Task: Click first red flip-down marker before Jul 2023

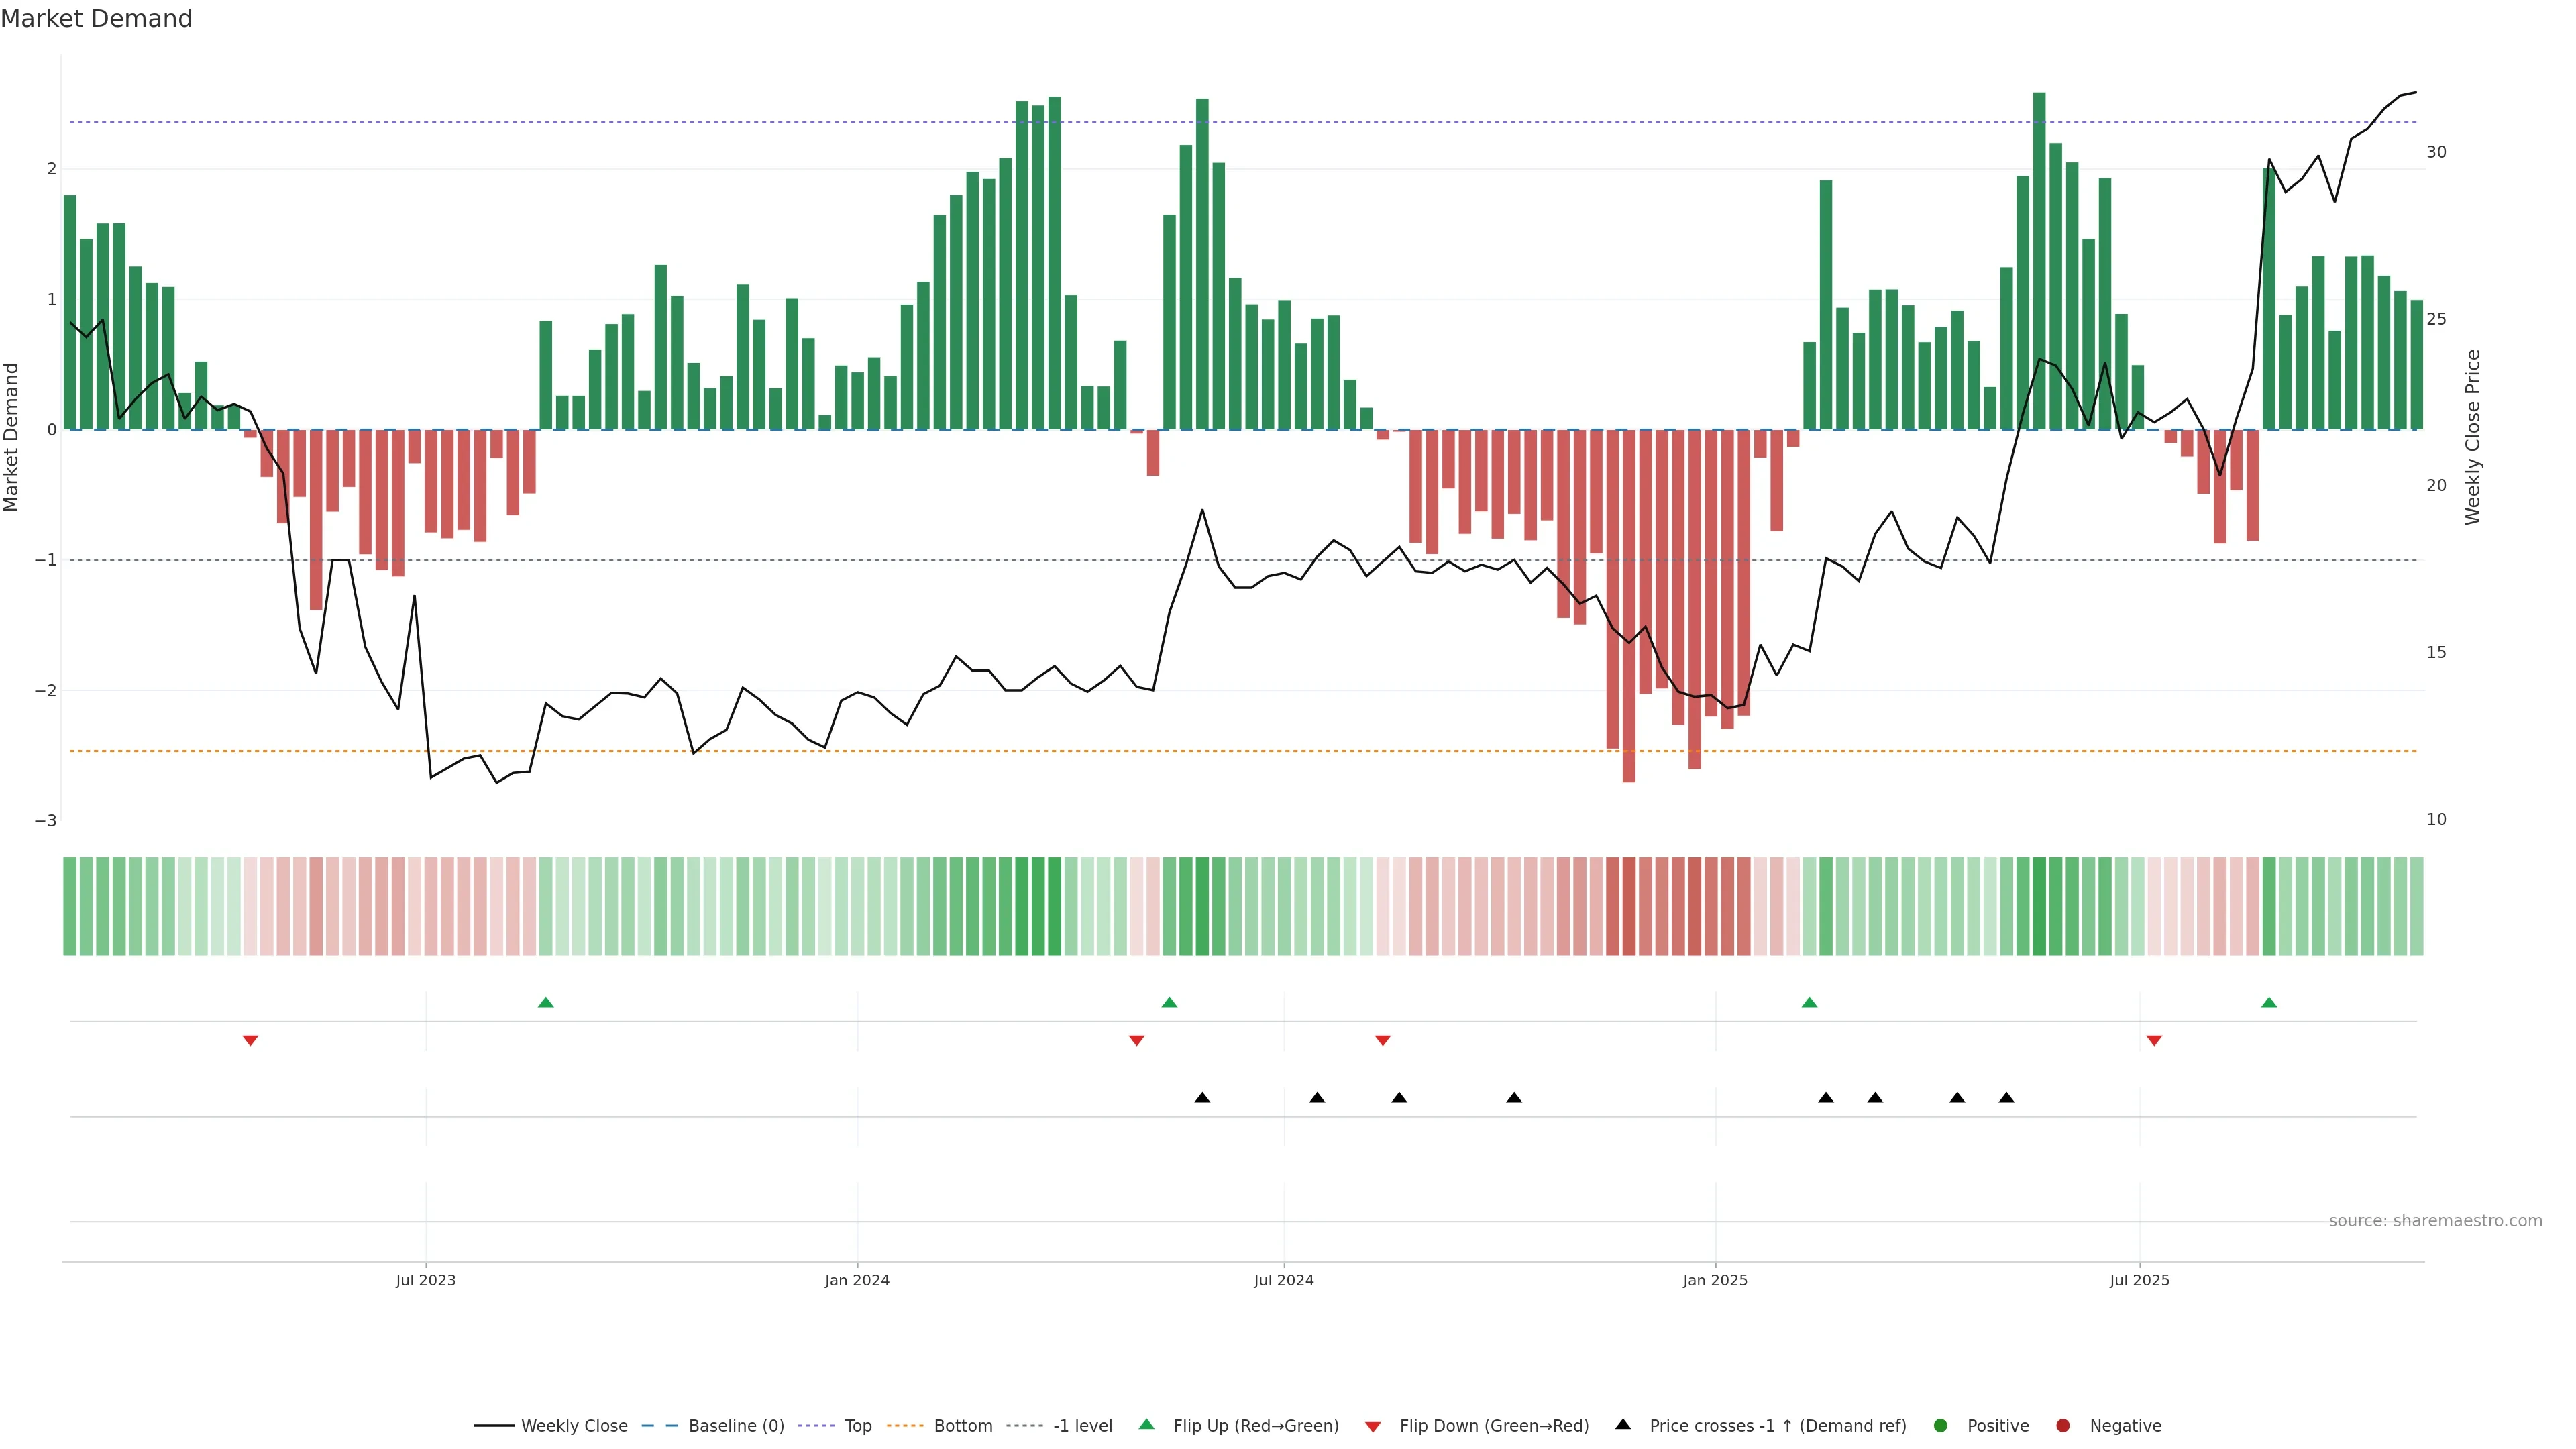Action: [251, 1041]
